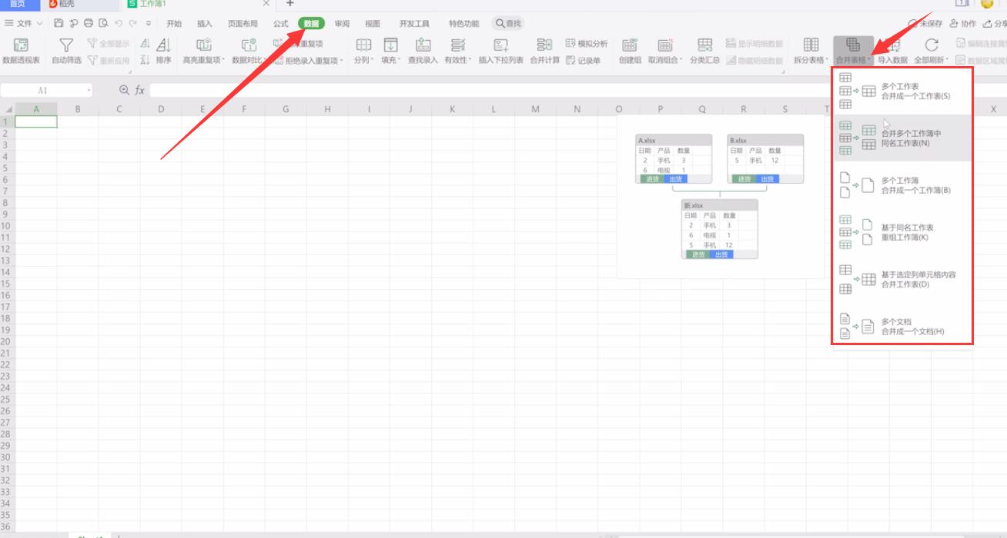Toggle 自动筛选 auto filter

[x=66, y=51]
